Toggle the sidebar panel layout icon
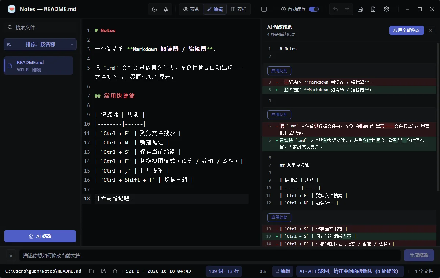440x278 pixels. [264, 9]
